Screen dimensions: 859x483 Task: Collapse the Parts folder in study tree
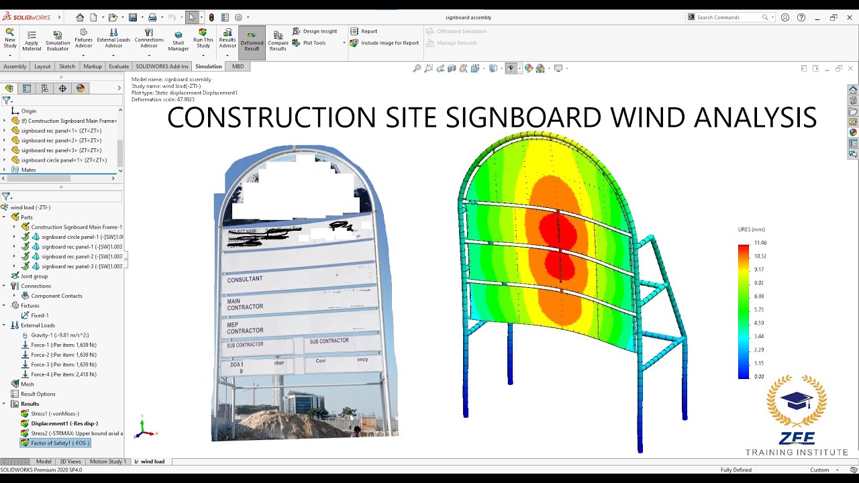5,217
